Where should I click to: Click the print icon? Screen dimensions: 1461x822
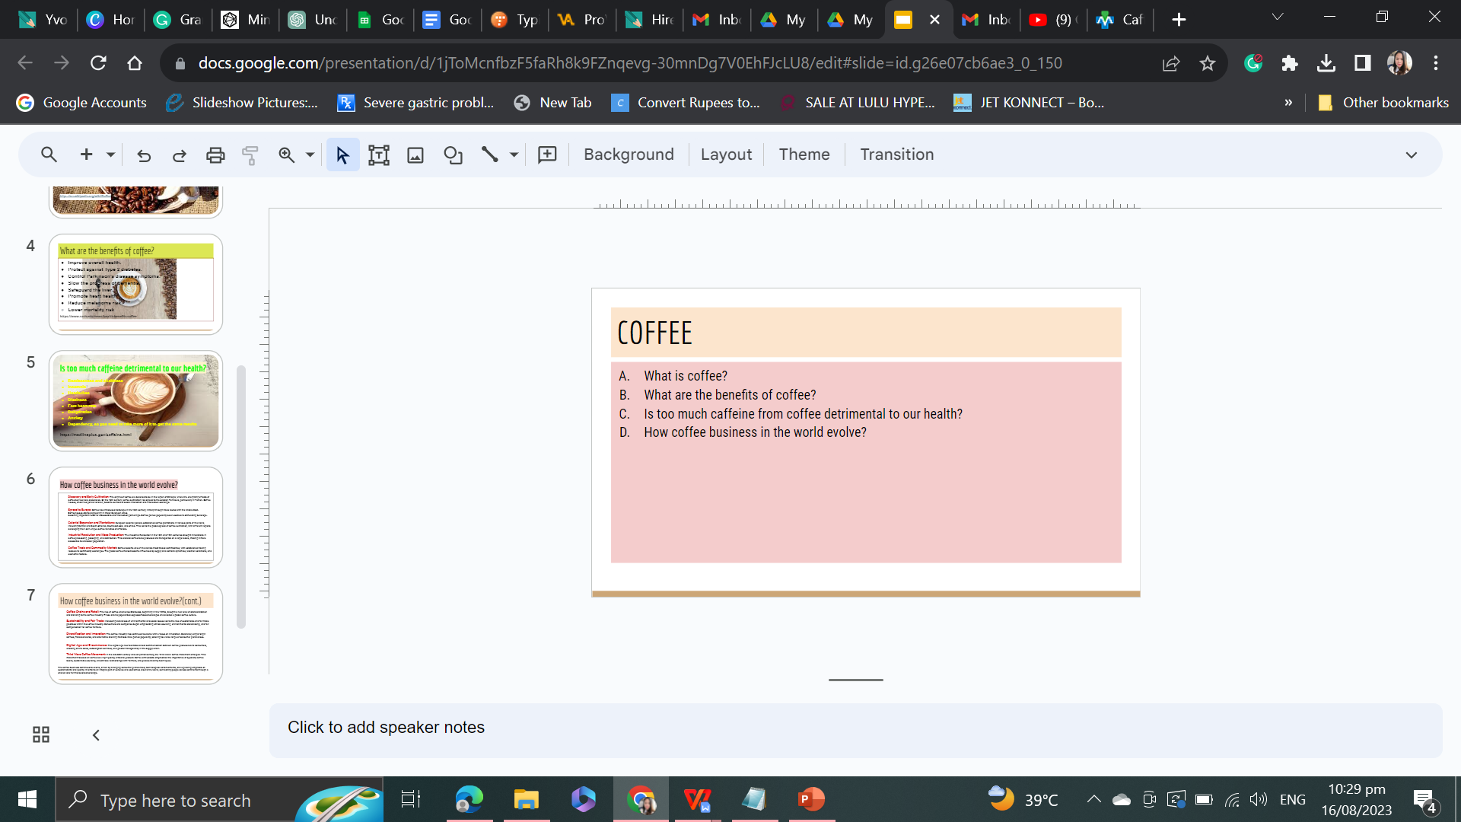coord(215,155)
